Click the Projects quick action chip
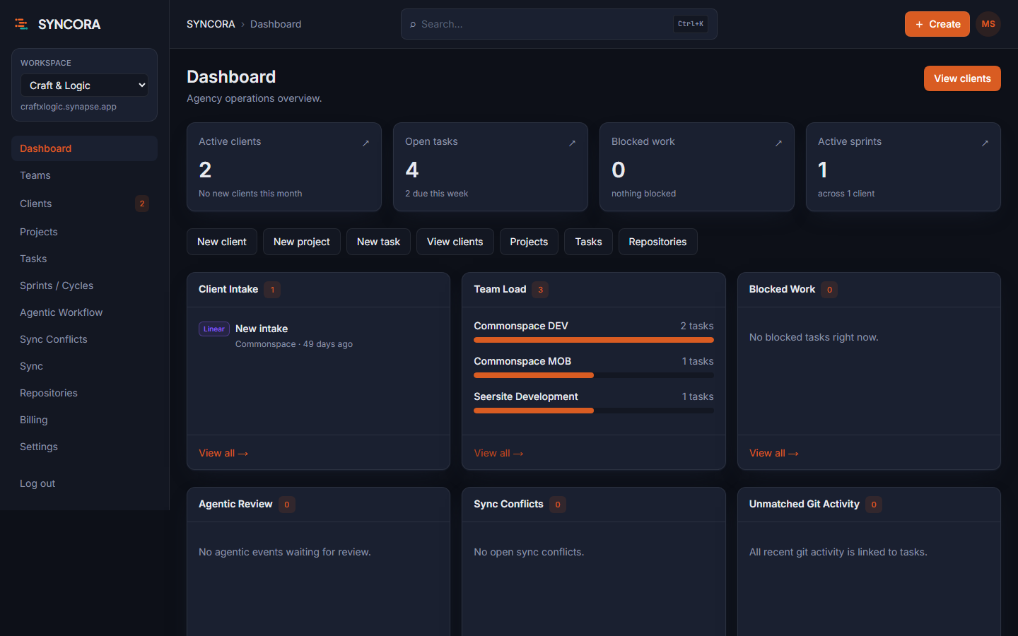The image size is (1018, 636). pos(529,242)
